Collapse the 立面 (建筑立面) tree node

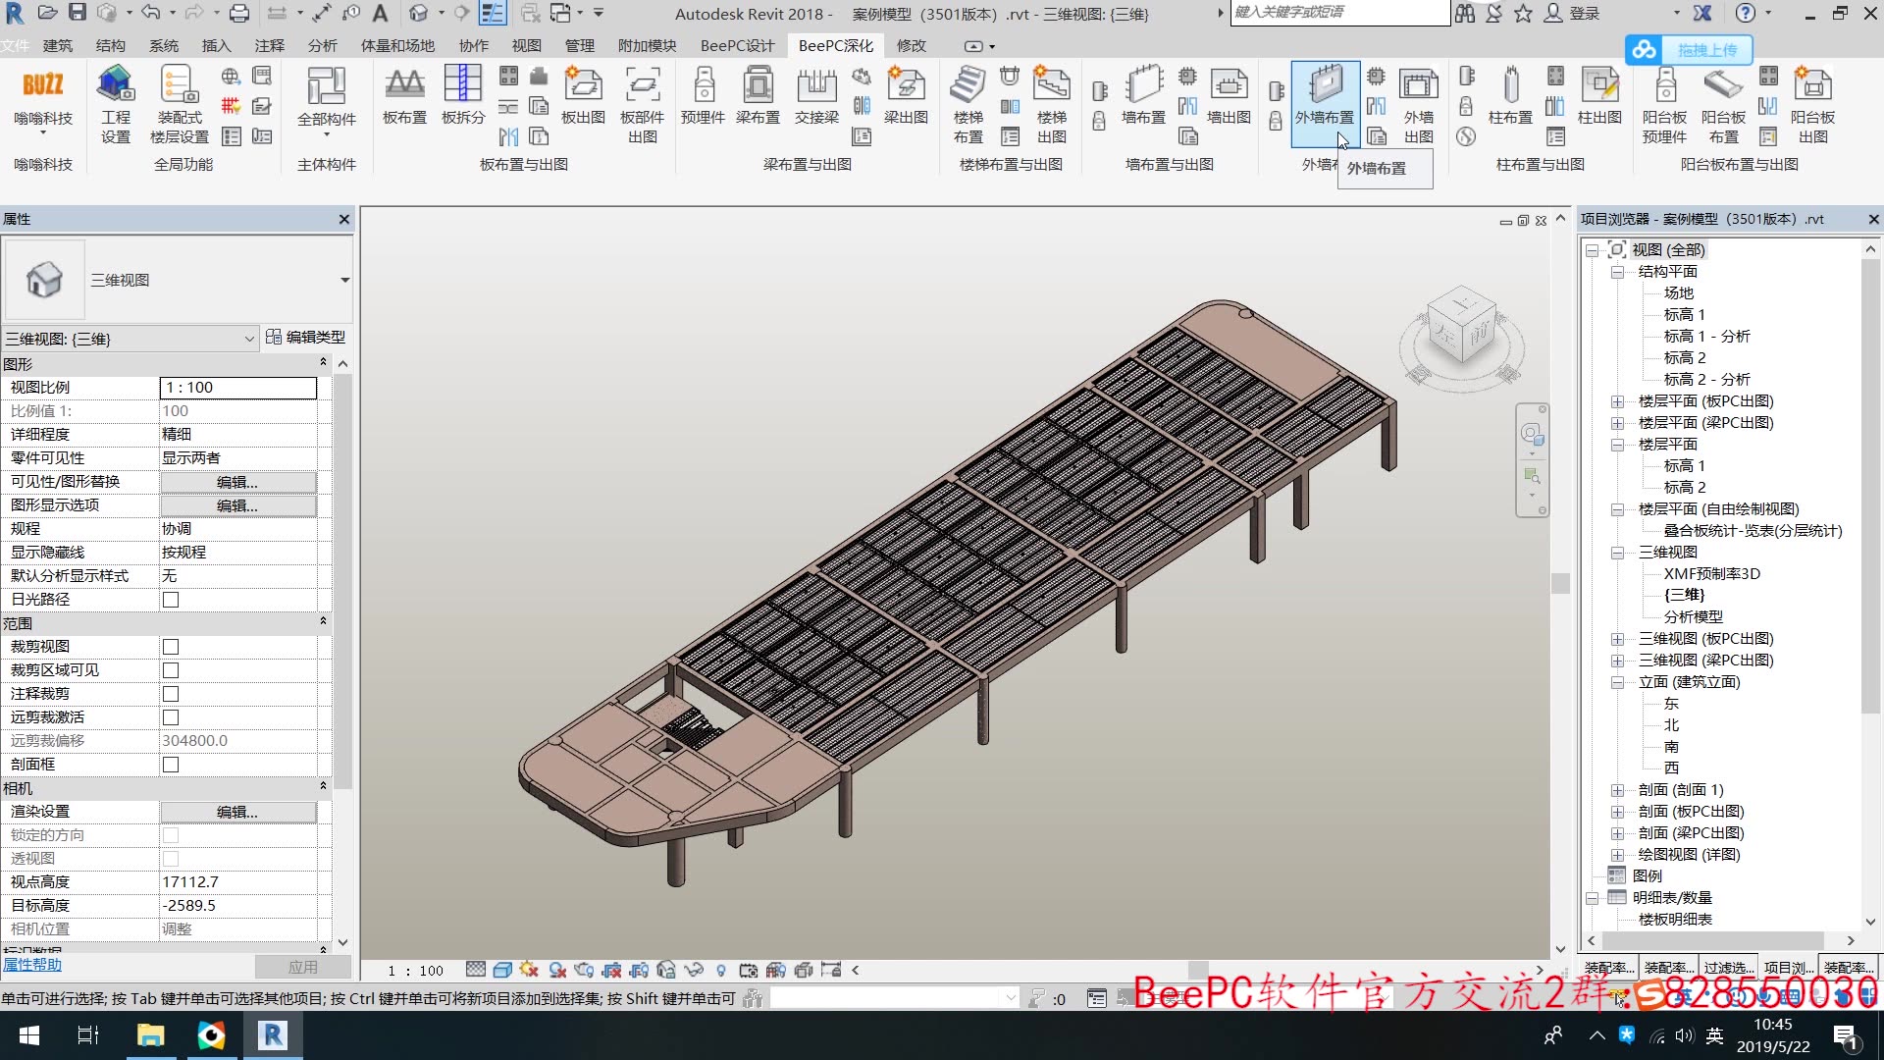click(1617, 682)
